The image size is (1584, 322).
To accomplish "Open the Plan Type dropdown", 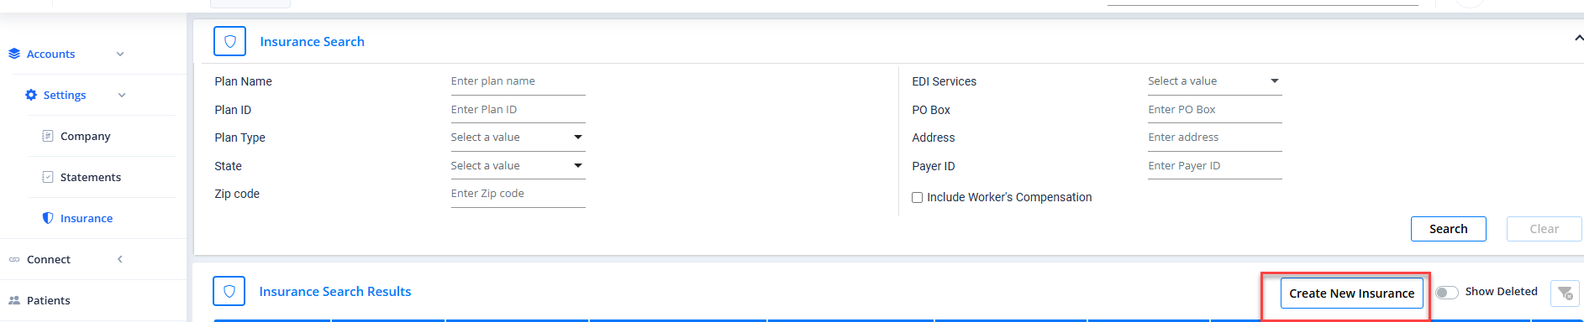I will [518, 138].
